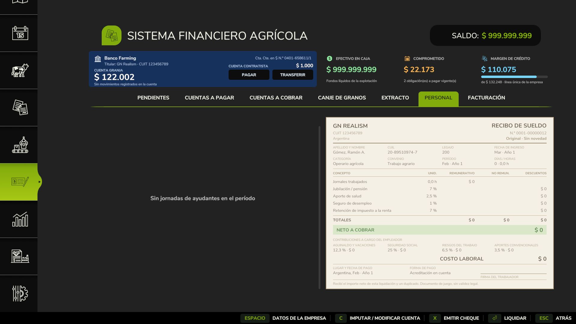Open the bar chart statistics sidebar icon
This screenshot has height=324, width=576.
coord(20,219)
